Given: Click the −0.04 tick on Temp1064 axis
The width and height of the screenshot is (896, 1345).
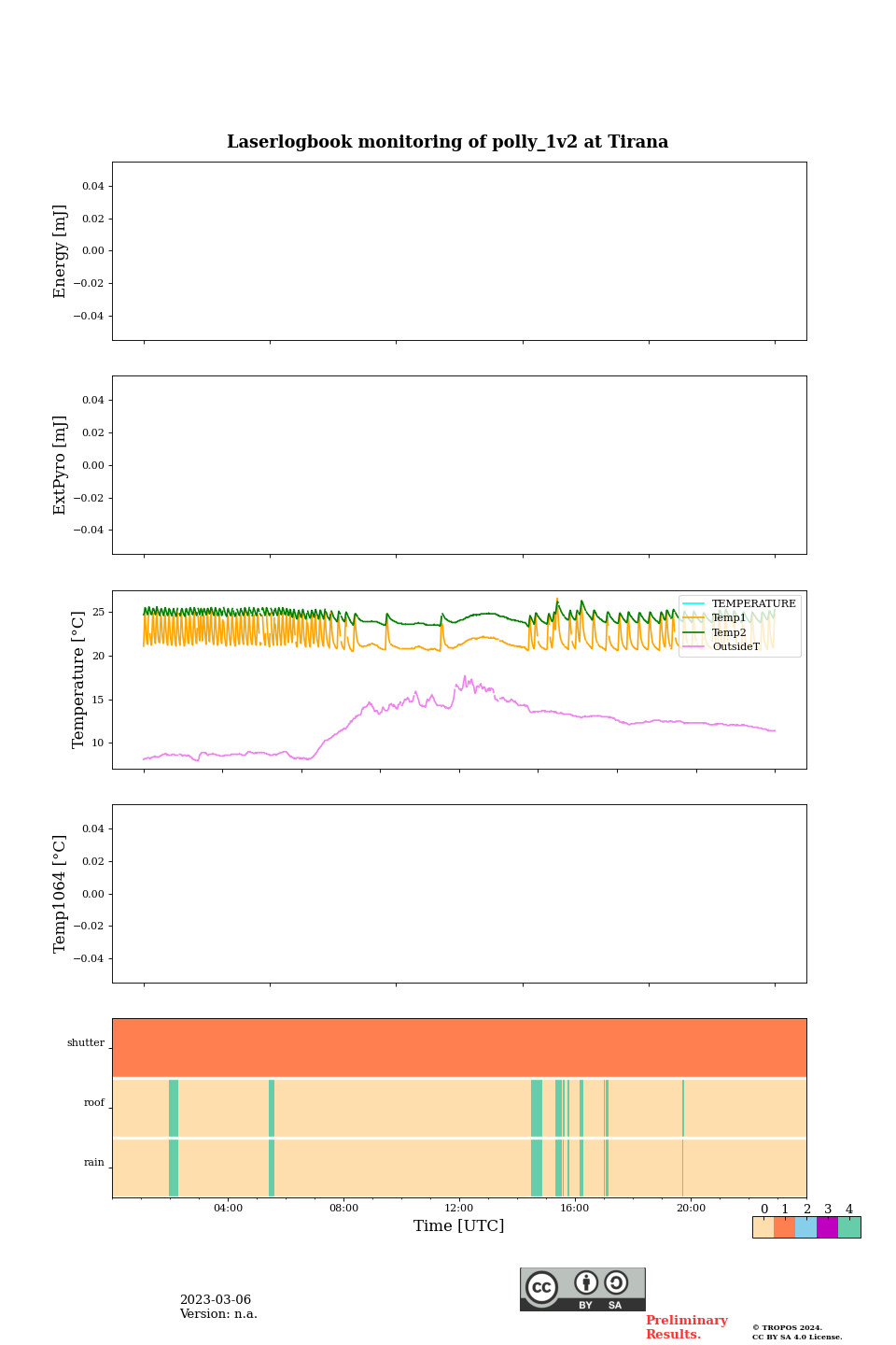Looking at the screenshot, I should coord(90,959).
